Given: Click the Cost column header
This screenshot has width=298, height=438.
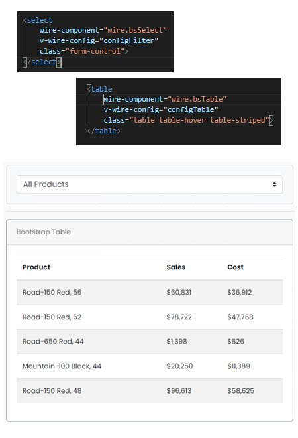Looking at the screenshot, I should click(235, 267).
